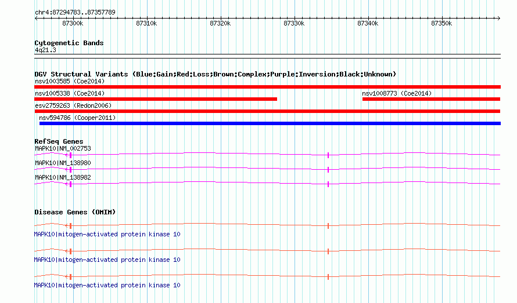Click the Disease Genes (OMIM) track heading
The height and width of the screenshot is (303, 517).
[x=75, y=212]
